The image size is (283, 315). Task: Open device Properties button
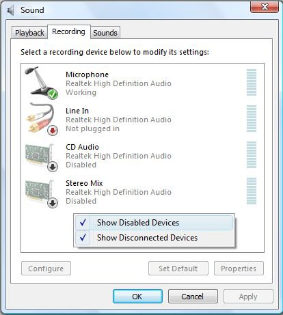[239, 269]
